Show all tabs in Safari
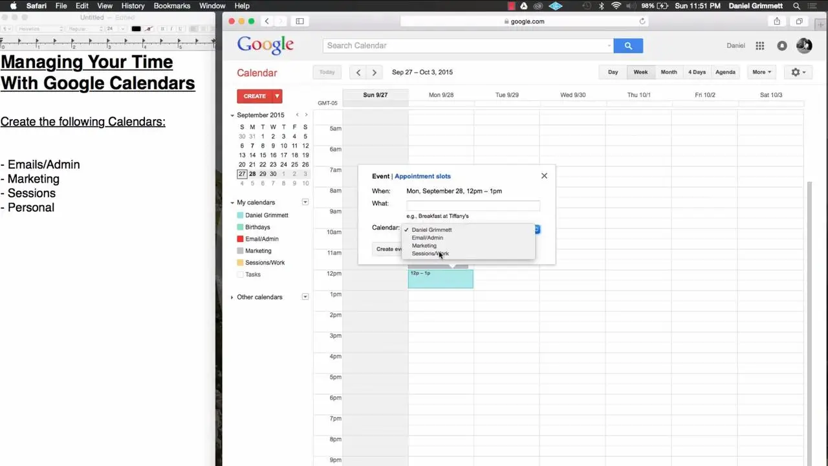The image size is (828, 466). coord(799,21)
